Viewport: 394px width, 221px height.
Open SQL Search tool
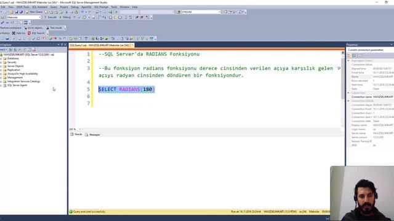pos(36,33)
